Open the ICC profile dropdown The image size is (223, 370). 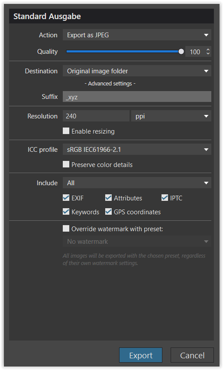[137, 149]
